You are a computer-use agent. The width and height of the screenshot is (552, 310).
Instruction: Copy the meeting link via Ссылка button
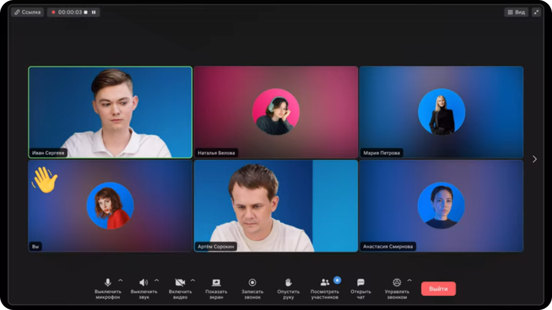27,12
